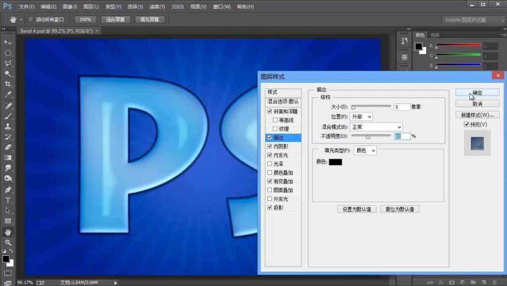The image size is (507, 286).
Task: Open the Hand tool preset picker arrow
Action: pyautogui.click(x=21, y=20)
